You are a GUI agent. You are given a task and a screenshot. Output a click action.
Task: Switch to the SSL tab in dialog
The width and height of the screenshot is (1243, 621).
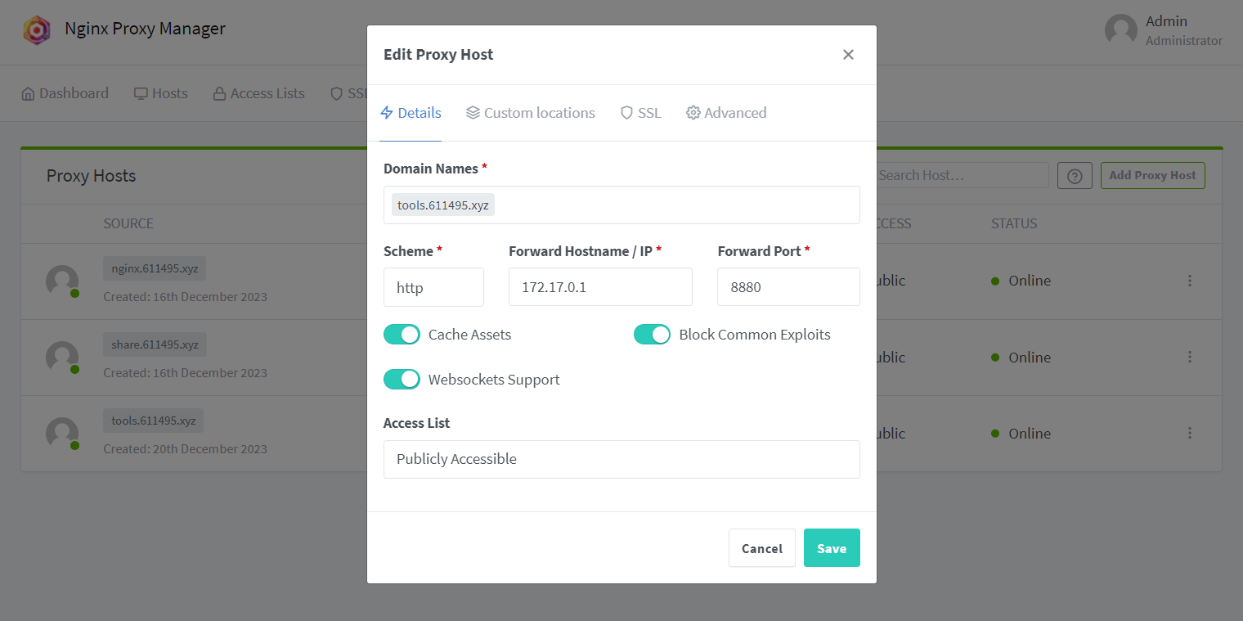point(640,113)
